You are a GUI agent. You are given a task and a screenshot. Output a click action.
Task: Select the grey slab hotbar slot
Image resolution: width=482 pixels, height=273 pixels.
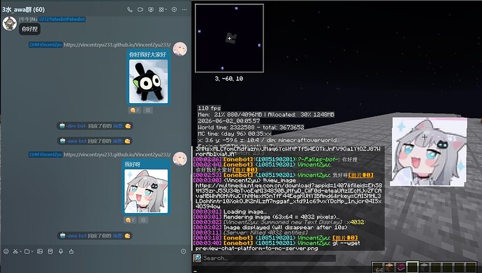pyautogui.click(x=424, y=267)
